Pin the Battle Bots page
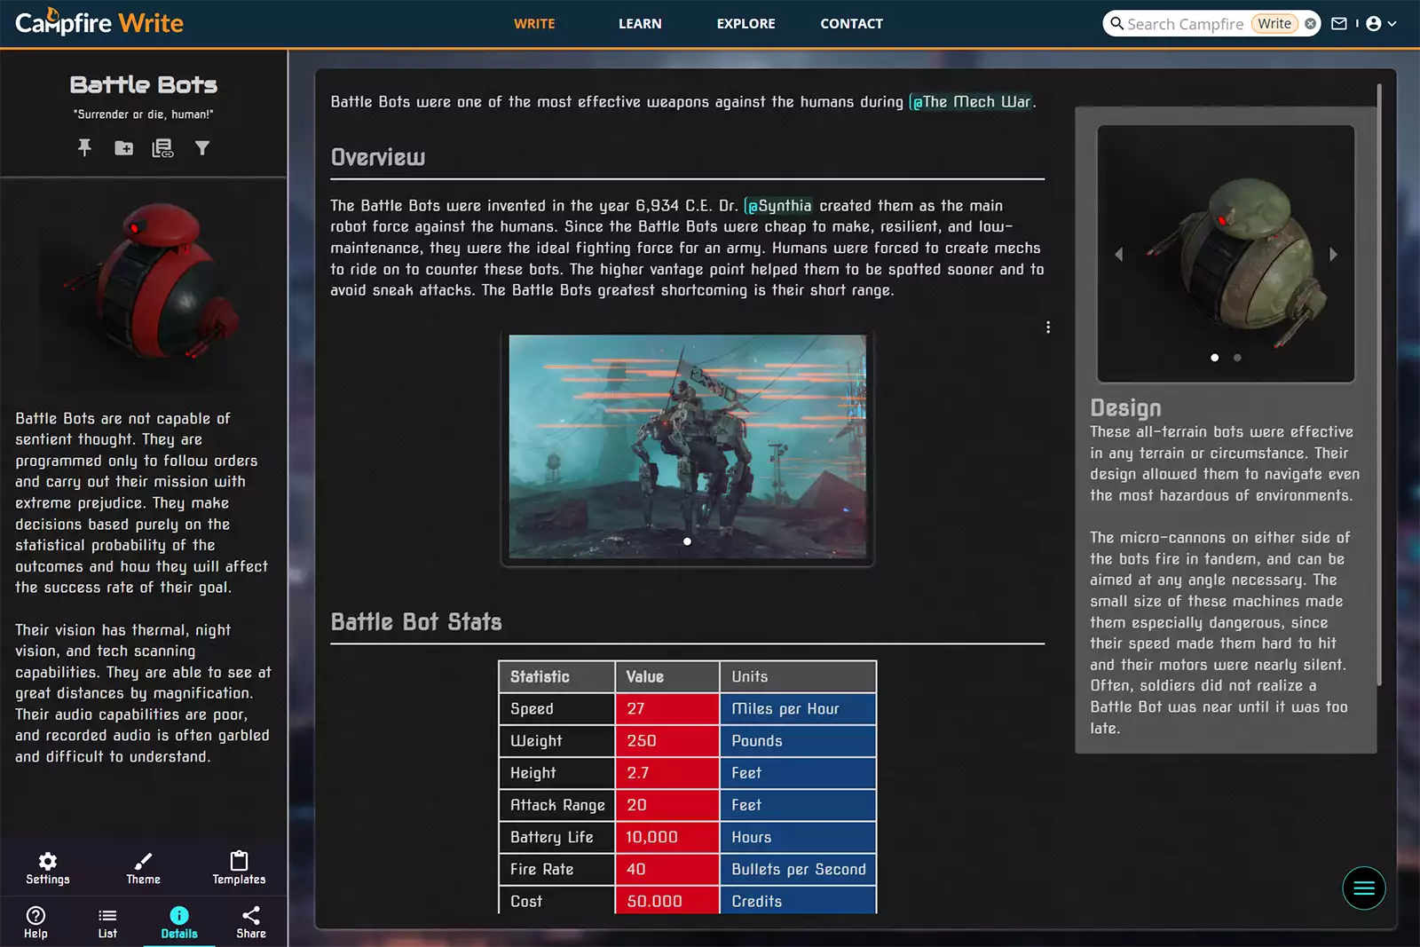This screenshot has width=1420, height=947. tap(84, 148)
